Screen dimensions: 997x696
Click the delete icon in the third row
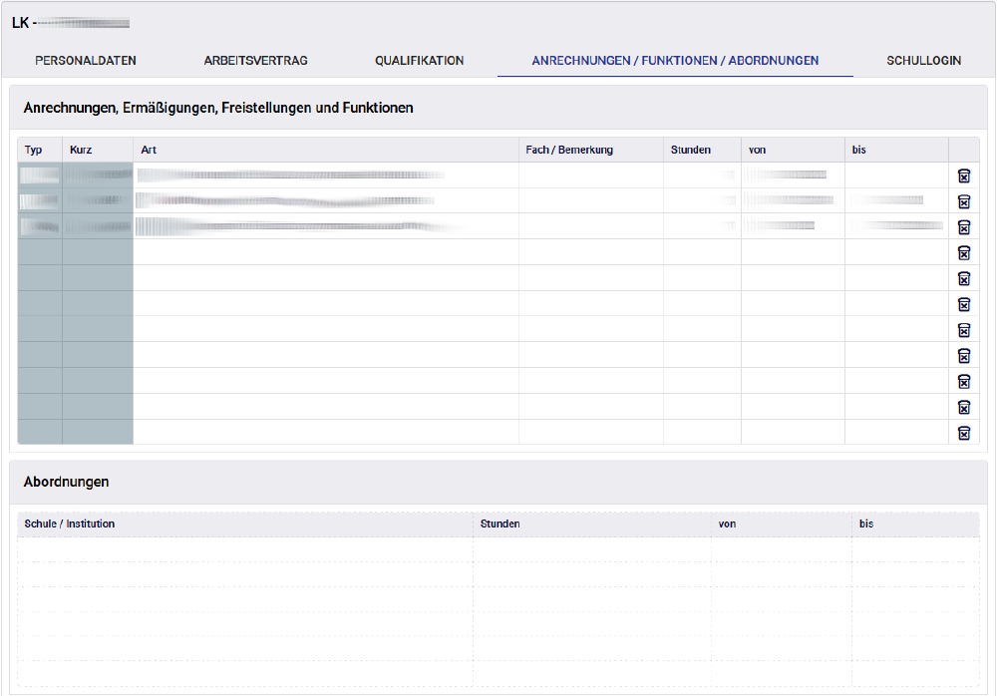tap(963, 227)
